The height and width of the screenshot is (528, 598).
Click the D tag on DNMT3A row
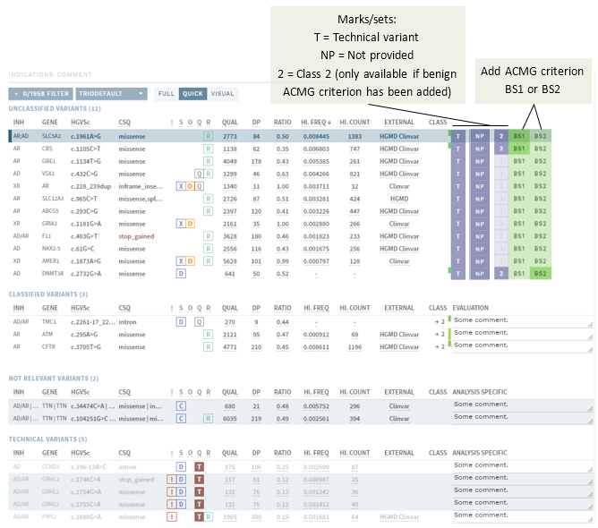pos(180,272)
